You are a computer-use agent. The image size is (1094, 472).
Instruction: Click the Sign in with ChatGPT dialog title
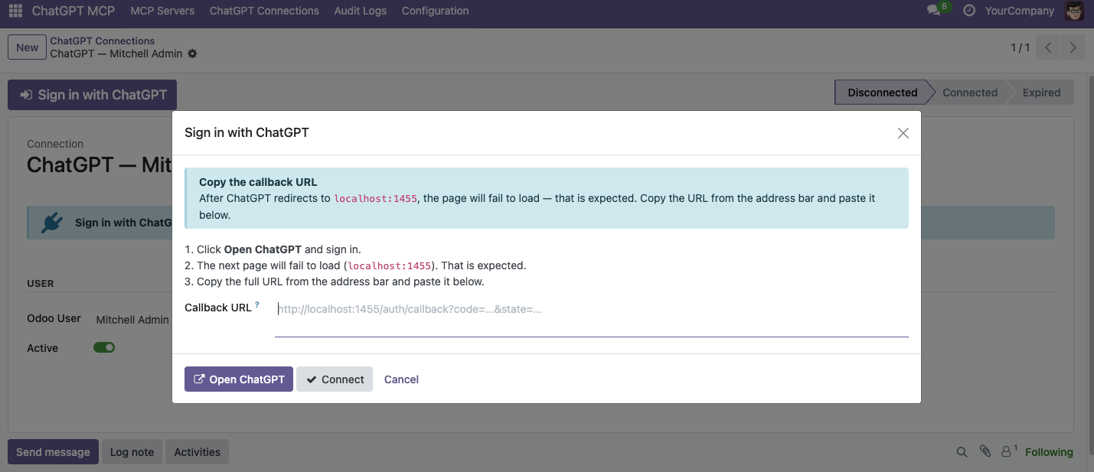(x=247, y=132)
